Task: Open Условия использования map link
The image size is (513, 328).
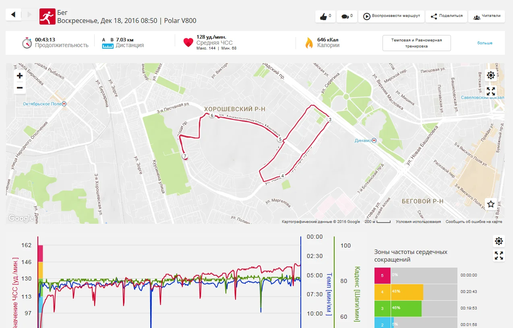Action: pos(418,222)
